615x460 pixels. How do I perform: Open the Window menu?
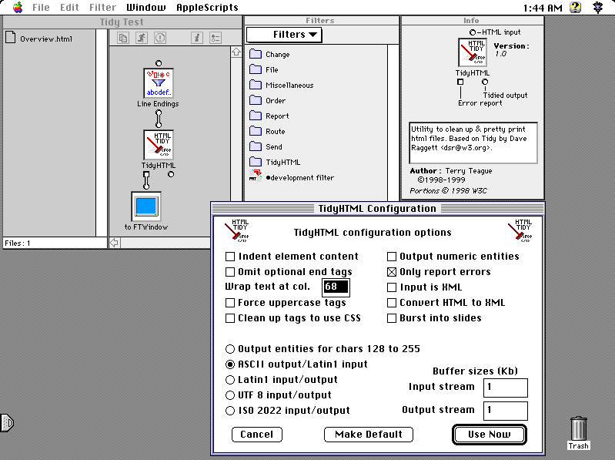[x=146, y=7]
